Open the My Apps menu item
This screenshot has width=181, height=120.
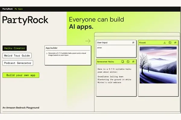[19, 9]
